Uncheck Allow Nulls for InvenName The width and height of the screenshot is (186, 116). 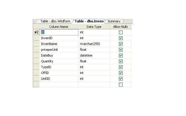pos(121,44)
